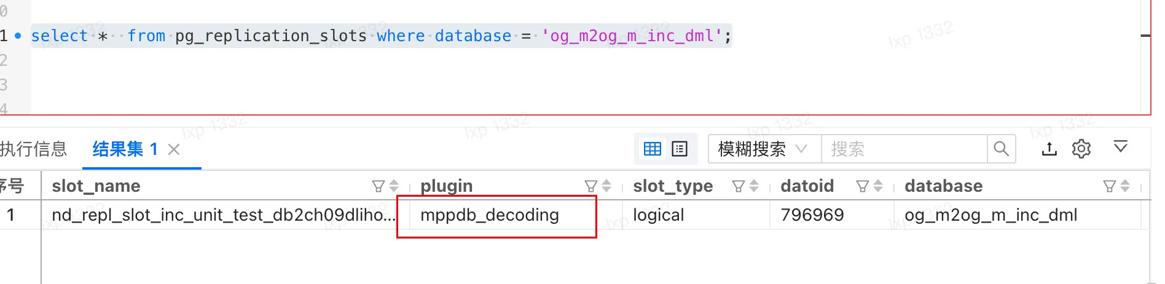Open the 执行信息 tab

pyautogui.click(x=33, y=149)
